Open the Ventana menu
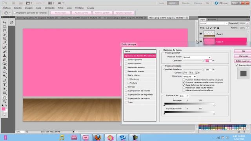This screenshot has width=251, height=141. pos(79,8)
